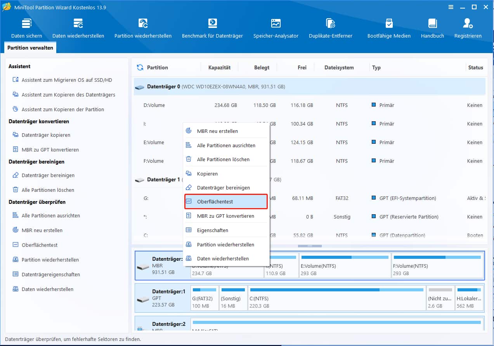Launch Daten wiederherstellen from the top toolbar
Viewport: 494px width, 346px height.
coord(78,28)
